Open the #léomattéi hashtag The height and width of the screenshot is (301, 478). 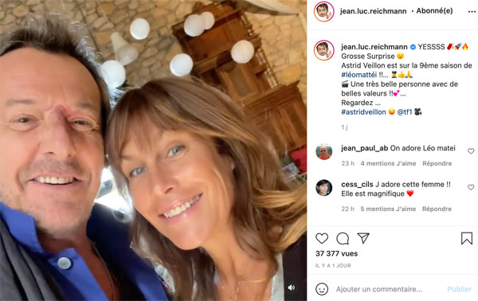359,75
